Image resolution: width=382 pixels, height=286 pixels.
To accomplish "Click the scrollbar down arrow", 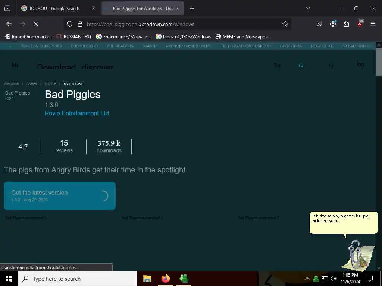I will [x=379, y=268].
